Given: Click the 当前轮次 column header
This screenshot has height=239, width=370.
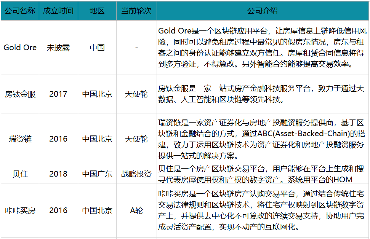Looking at the screenshot, I should [x=136, y=11].
